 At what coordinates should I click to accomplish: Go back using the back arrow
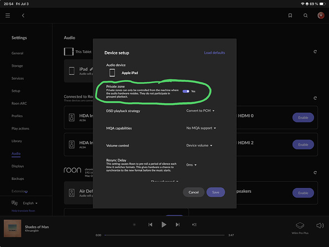23,15
